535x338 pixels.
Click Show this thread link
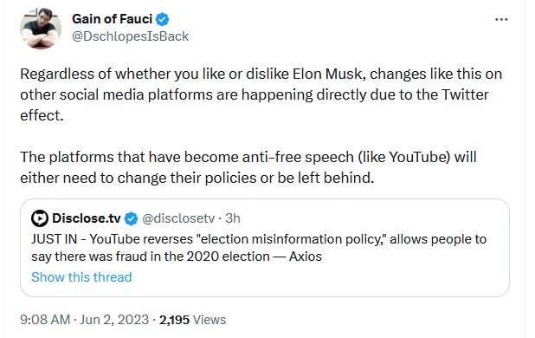[x=81, y=276]
